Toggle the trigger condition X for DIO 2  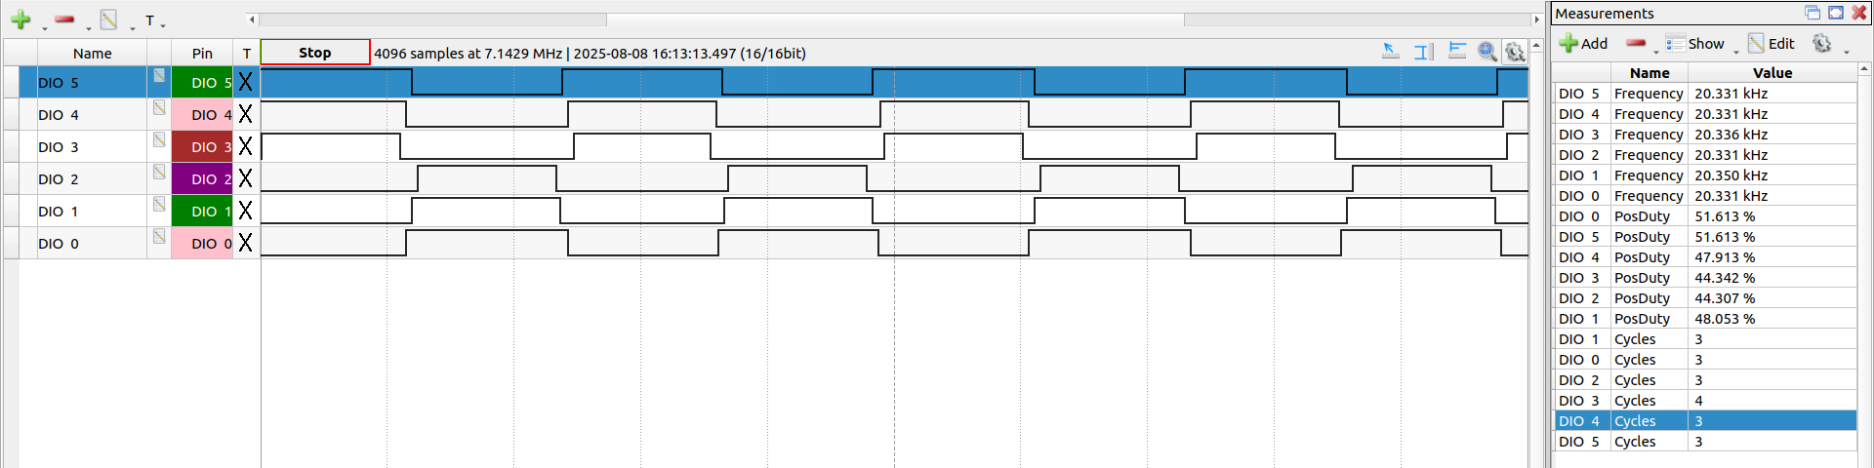pyautogui.click(x=245, y=178)
